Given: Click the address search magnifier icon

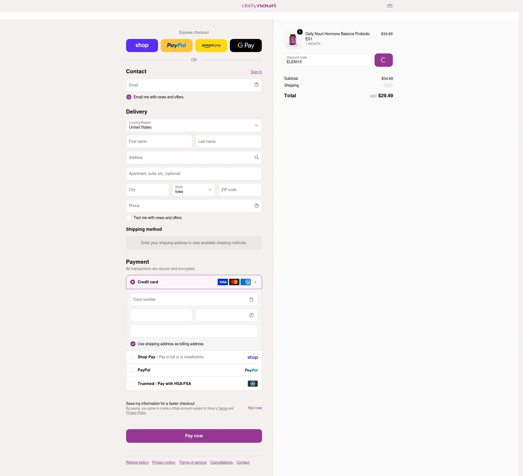Looking at the screenshot, I should tap(256, 157).
